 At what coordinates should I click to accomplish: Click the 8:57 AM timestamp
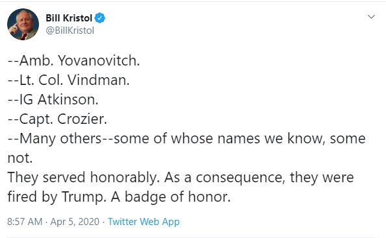(25, 222)
